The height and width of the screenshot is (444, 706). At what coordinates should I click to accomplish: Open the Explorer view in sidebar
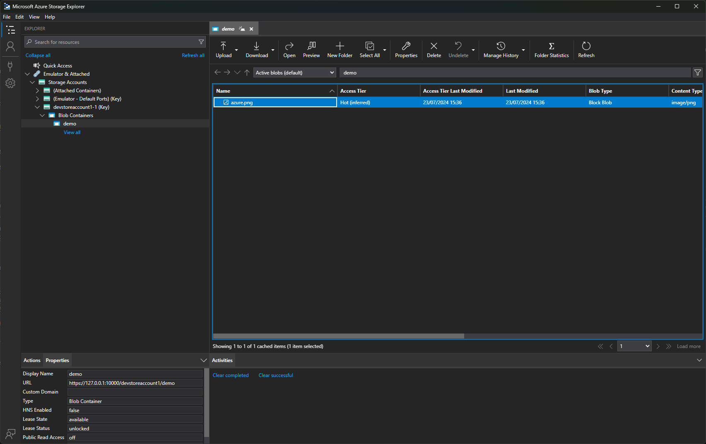click(10, 30)
